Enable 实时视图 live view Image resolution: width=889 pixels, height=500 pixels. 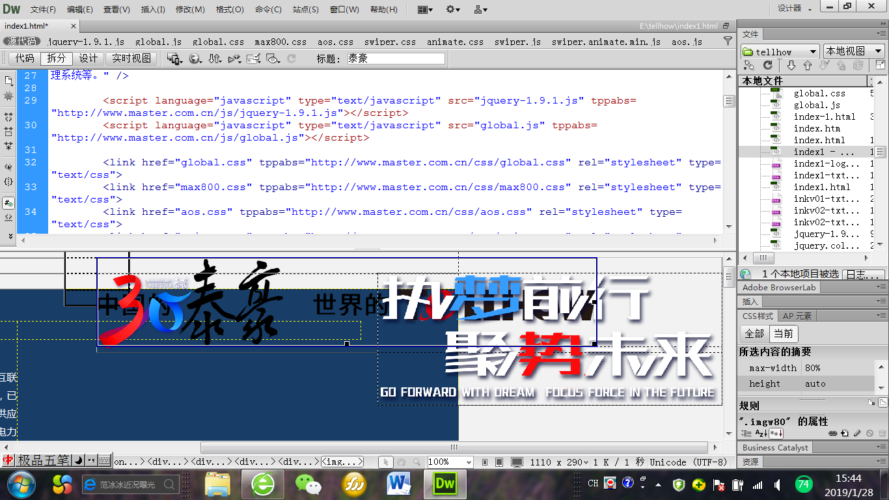[x=131, y=58]
